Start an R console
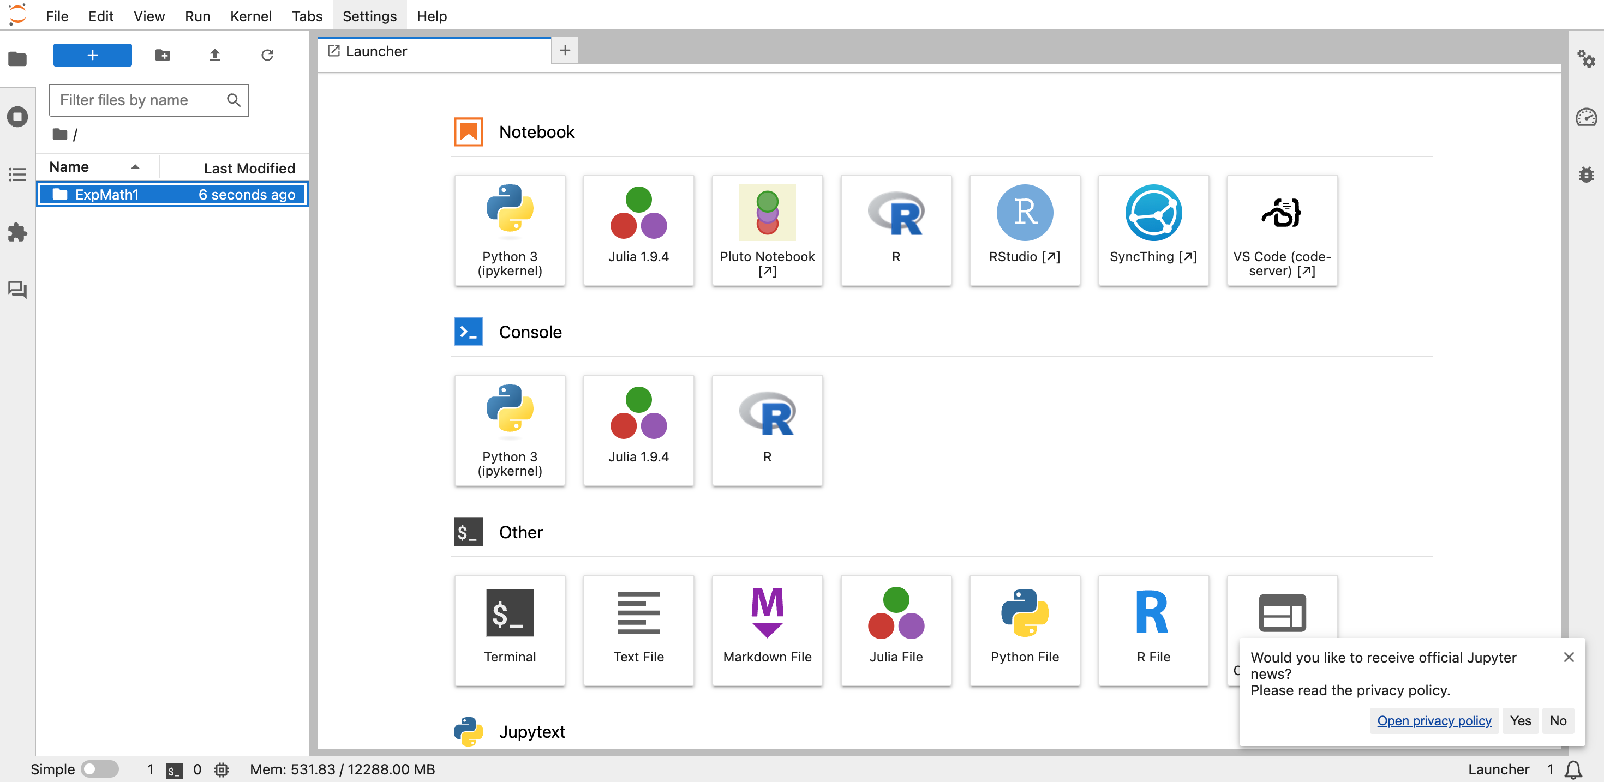Screen dimensions: 1604x782 click(767, 430)
